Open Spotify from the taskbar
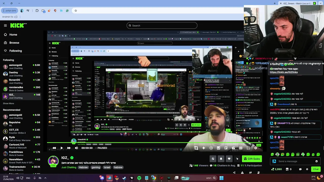 coord(139,178)
